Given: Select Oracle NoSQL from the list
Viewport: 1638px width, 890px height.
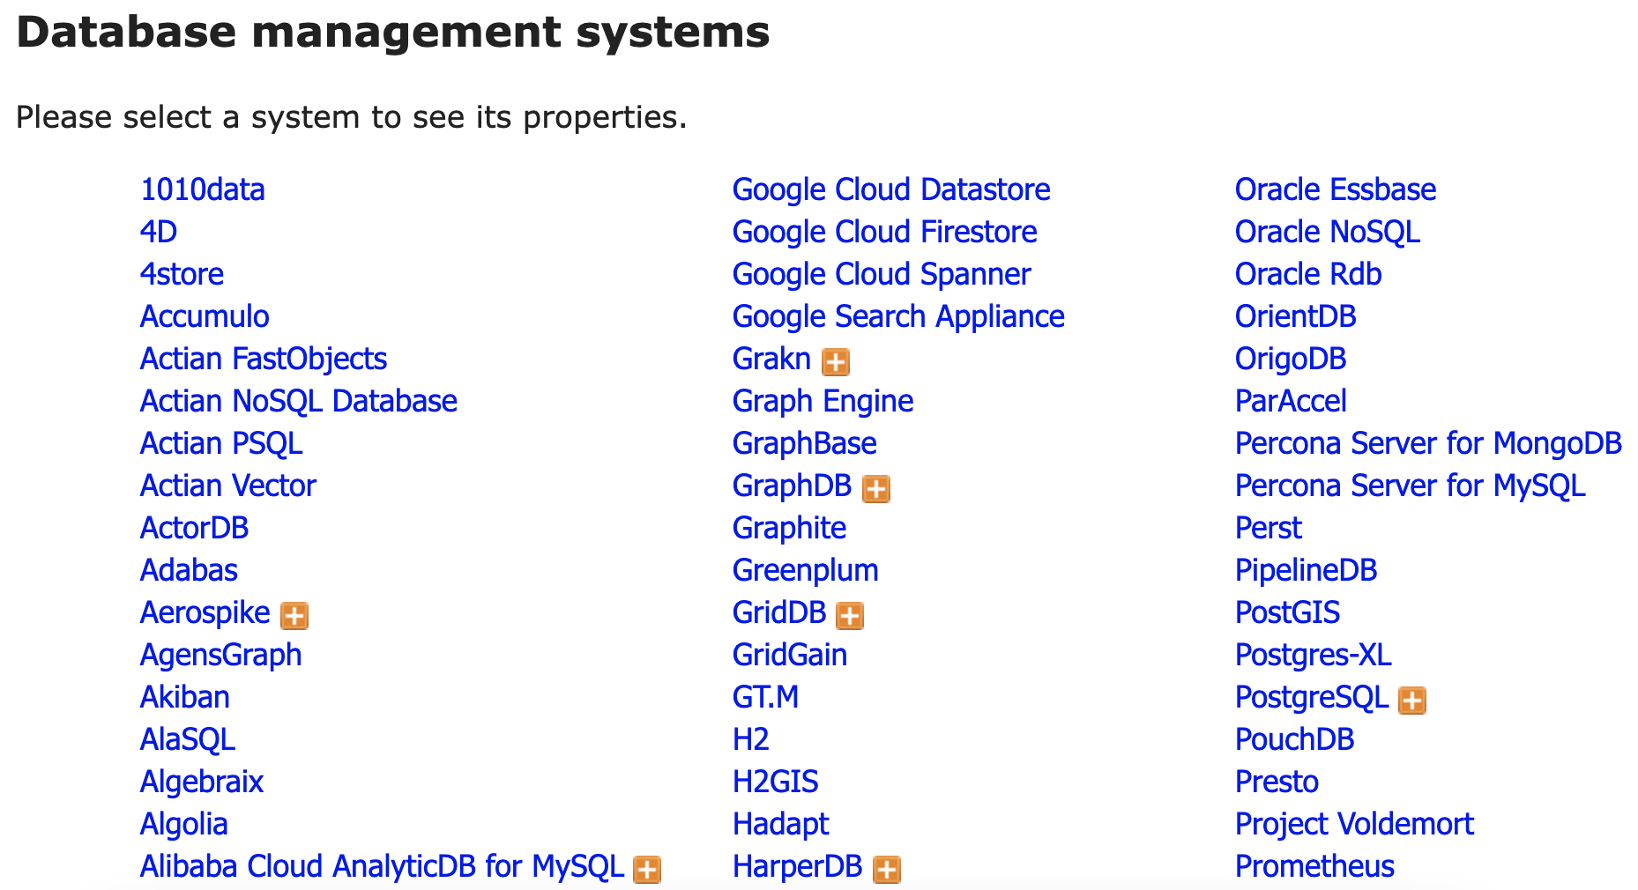Looking at the screenshot, I should pyautogui.click(x=1327, y=232).
